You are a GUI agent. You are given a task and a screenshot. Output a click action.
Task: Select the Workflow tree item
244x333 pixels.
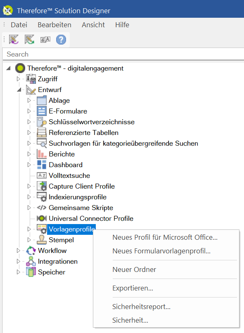point(52,250)
